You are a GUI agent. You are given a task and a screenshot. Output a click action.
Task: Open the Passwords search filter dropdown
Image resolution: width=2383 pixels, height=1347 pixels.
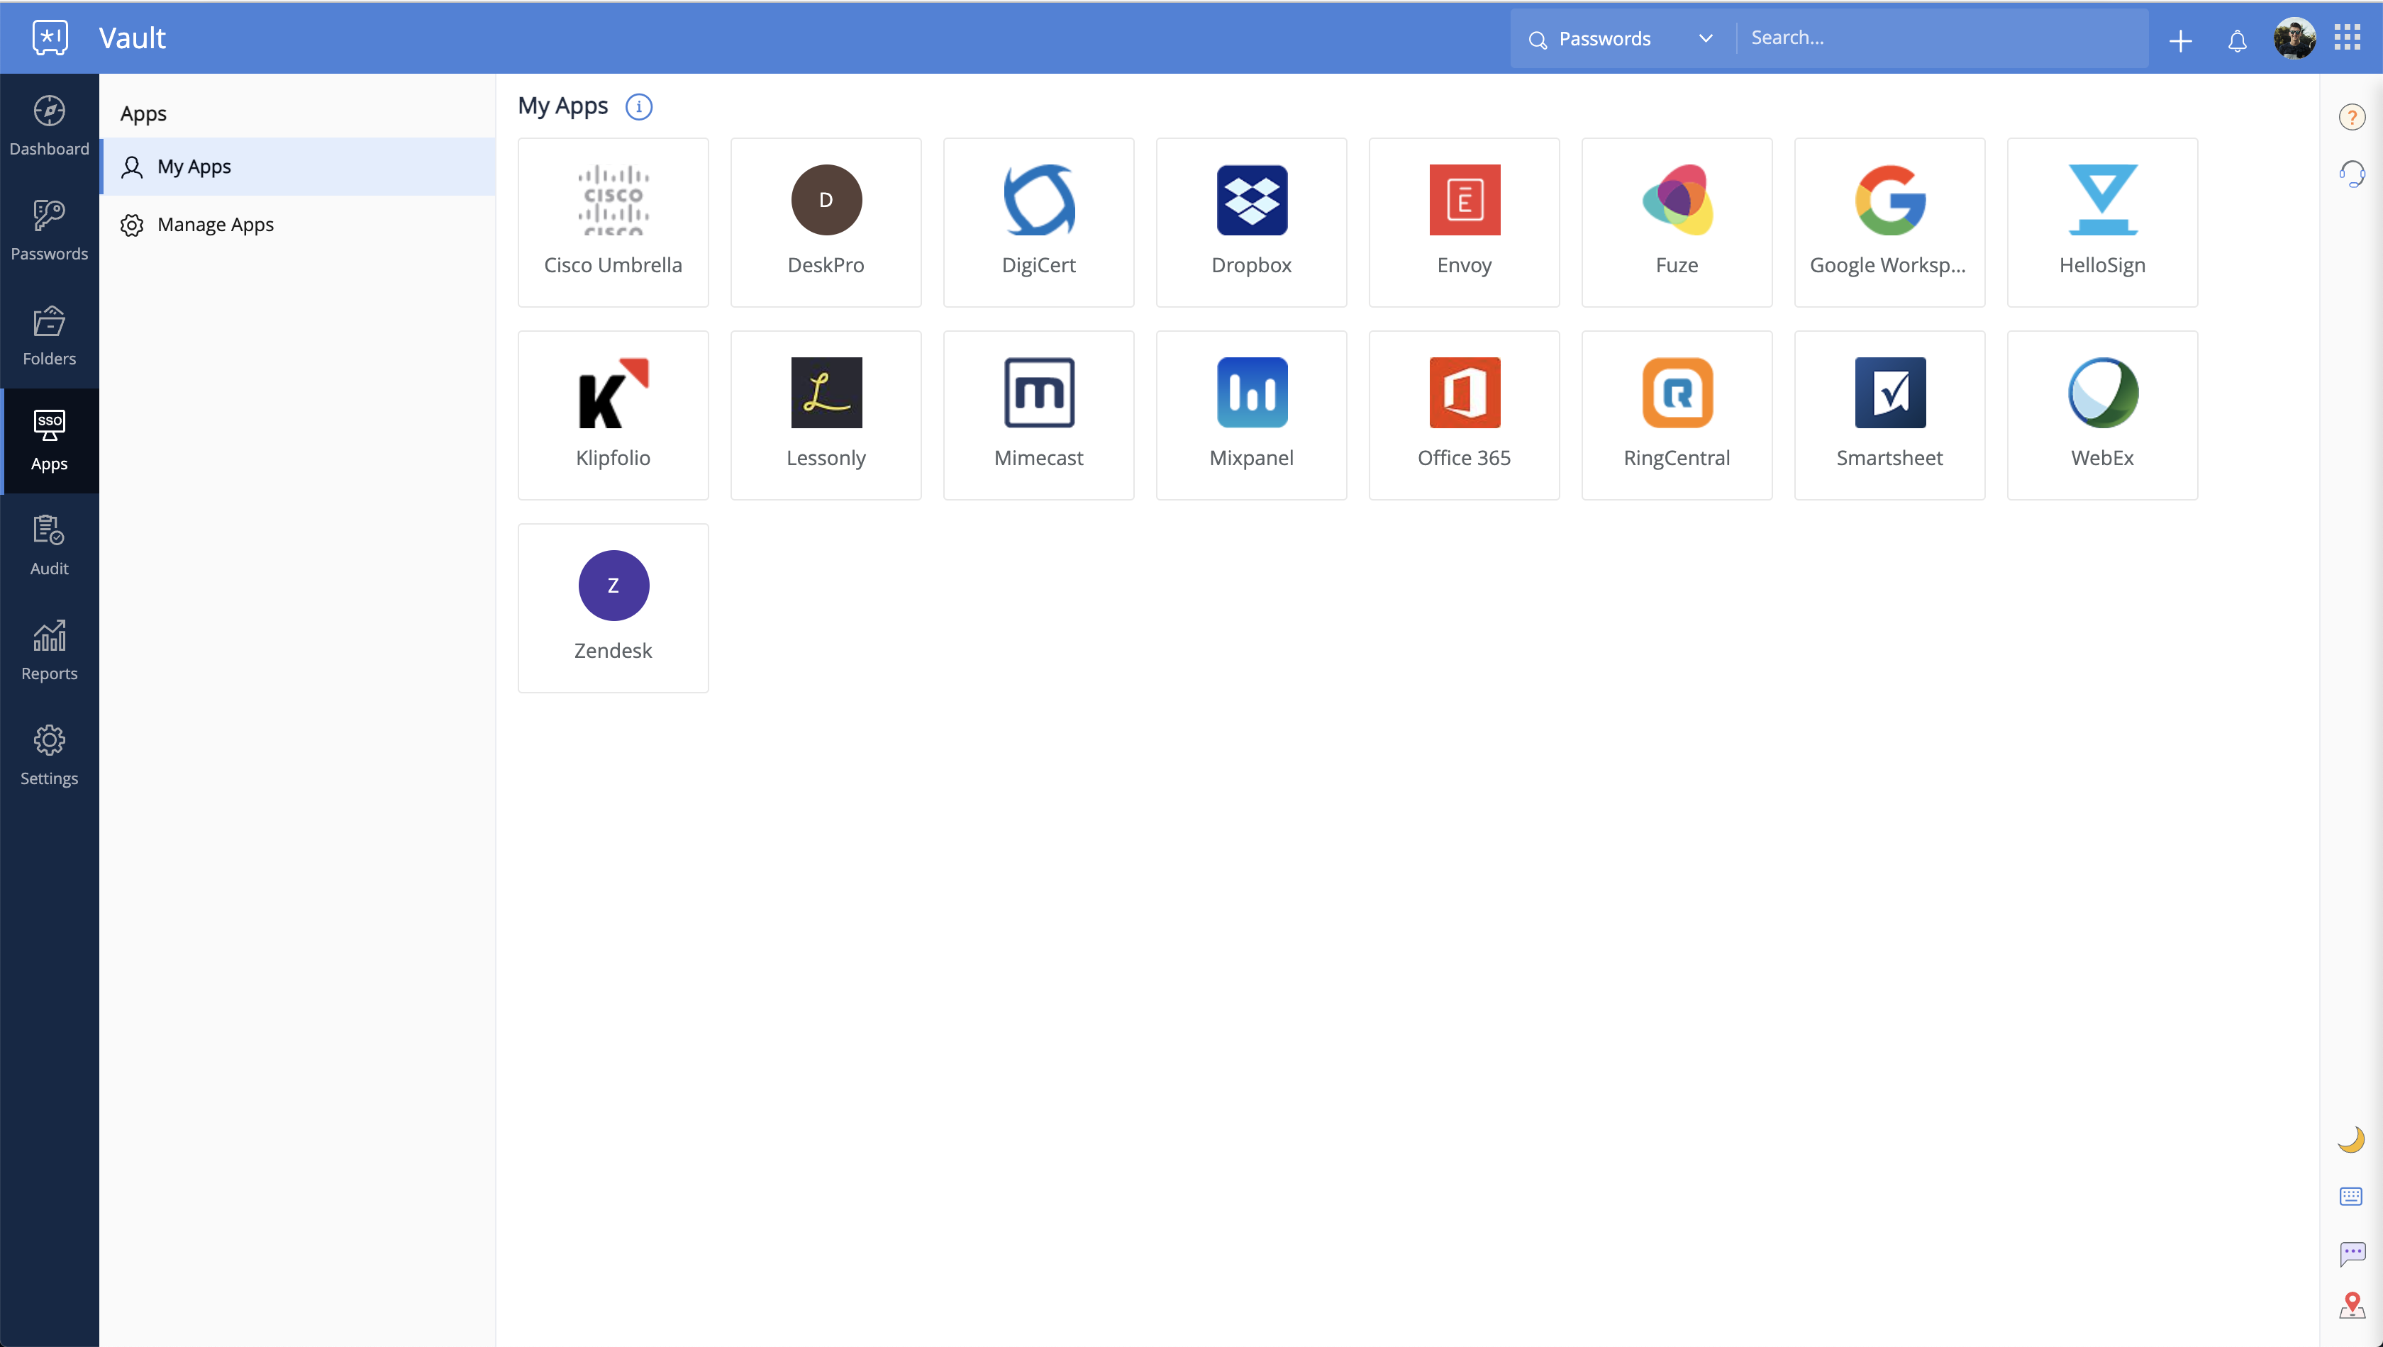click(1706, 38)
